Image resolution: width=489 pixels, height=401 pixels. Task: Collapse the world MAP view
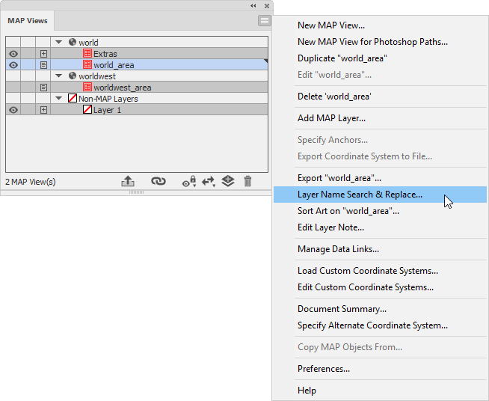[58, 42]
